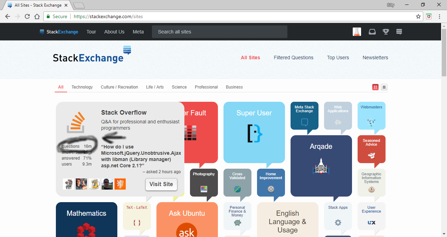Select the All category tab
Image resolution: width=447 pixels, height=237 pixels.
click(61, 87)
